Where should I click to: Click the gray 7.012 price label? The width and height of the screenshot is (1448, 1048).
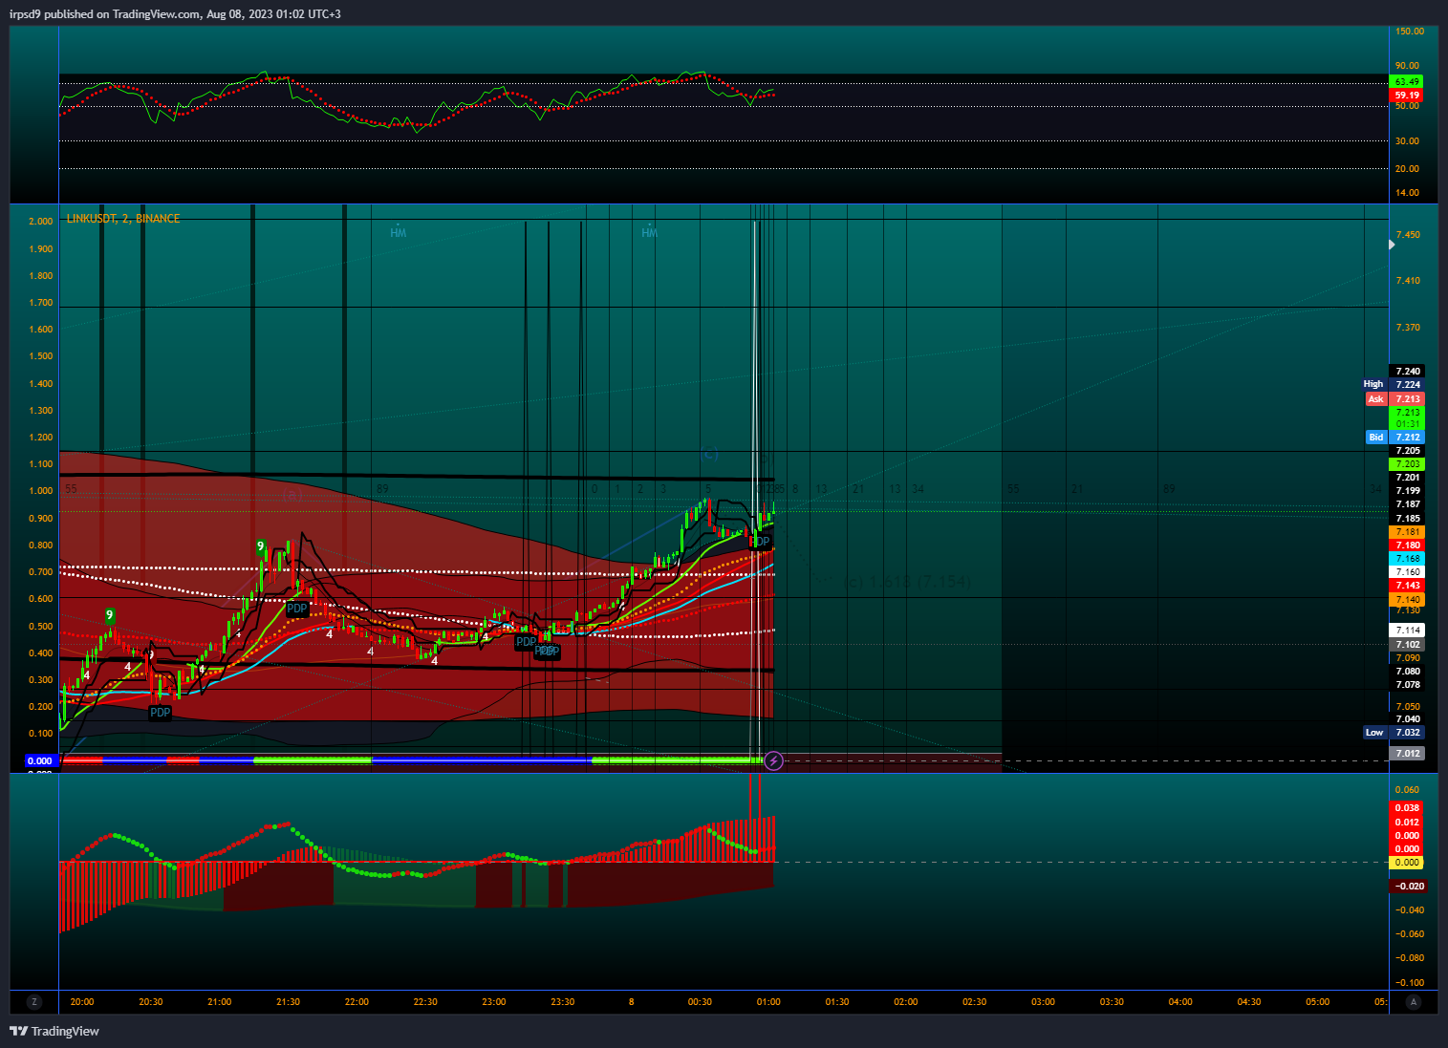1408,754
